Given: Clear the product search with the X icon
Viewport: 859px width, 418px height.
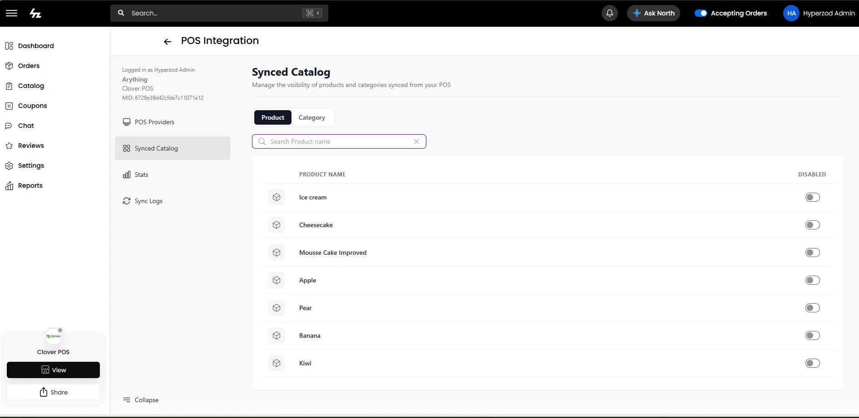Looking at the screenshot, I should pos(416,141).
